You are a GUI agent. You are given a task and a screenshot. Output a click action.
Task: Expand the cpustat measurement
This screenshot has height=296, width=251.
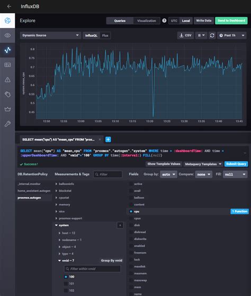(x=64, y=198)
